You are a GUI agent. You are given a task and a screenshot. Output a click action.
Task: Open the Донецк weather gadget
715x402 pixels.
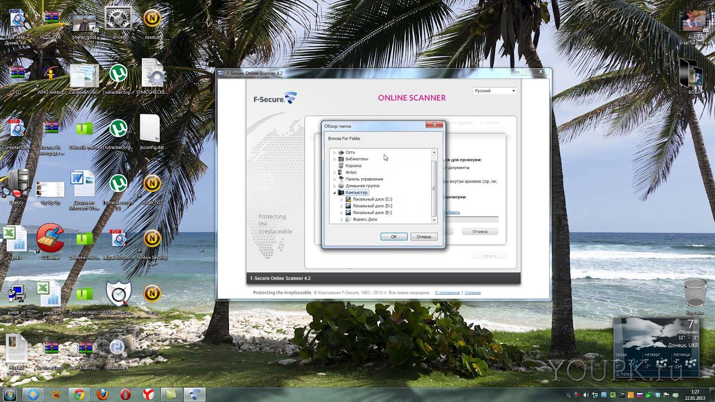click(657, 348)
